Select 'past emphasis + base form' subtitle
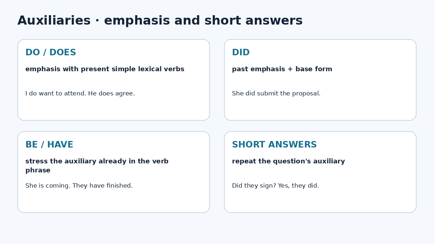The image size is (435, 244). pyautogui.click(x=282, y=69)
